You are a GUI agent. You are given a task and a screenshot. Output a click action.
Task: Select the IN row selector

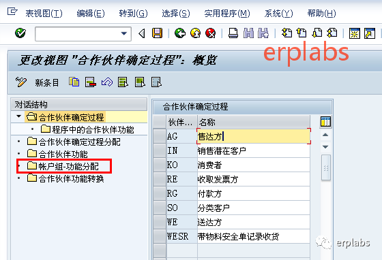point(160,150)
